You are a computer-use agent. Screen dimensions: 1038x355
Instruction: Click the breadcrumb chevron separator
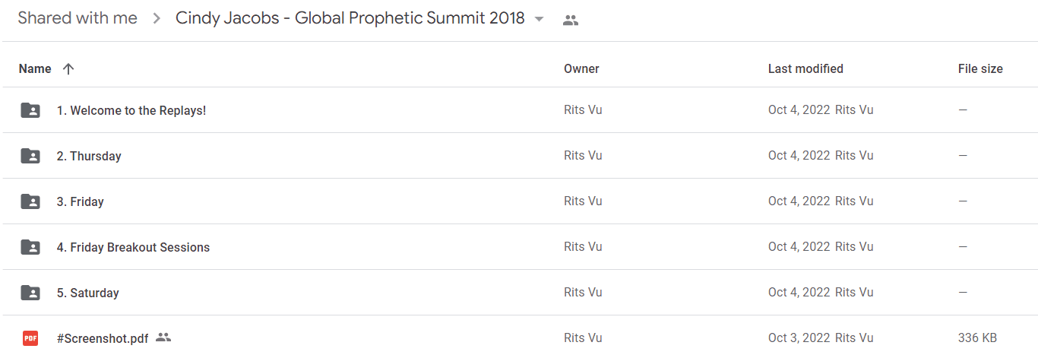(x=157, y=19)
